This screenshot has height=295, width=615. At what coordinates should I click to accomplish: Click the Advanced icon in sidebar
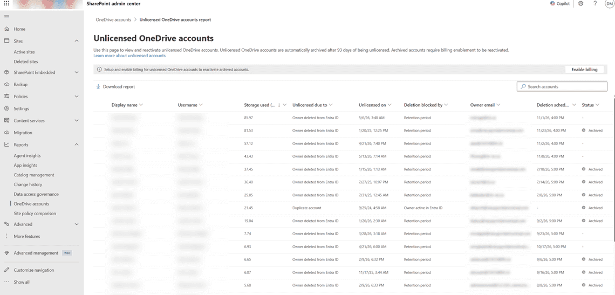pyautogui.click(x=6, y=224)
